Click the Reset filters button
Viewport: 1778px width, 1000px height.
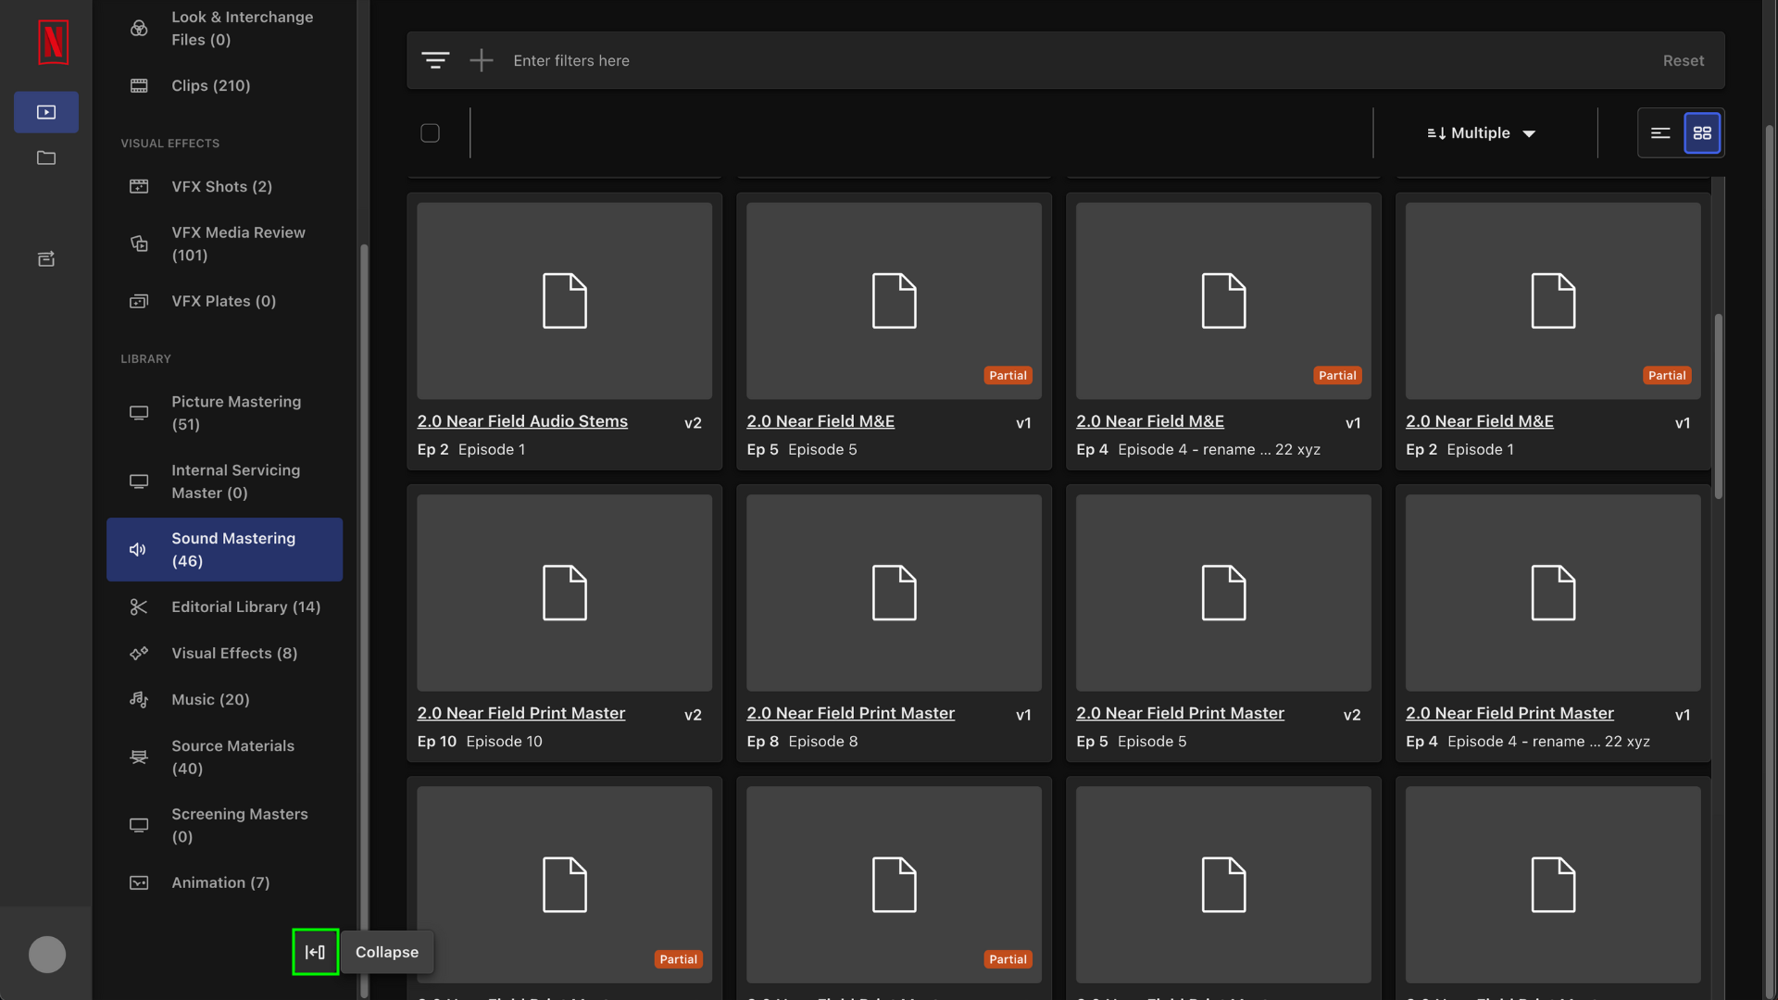[x=1683, y=61]
